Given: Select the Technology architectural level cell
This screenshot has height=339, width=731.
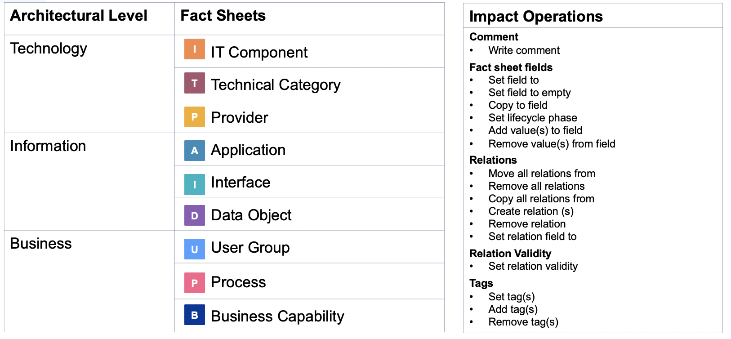Looking at the screenshot, I should 89,84.
